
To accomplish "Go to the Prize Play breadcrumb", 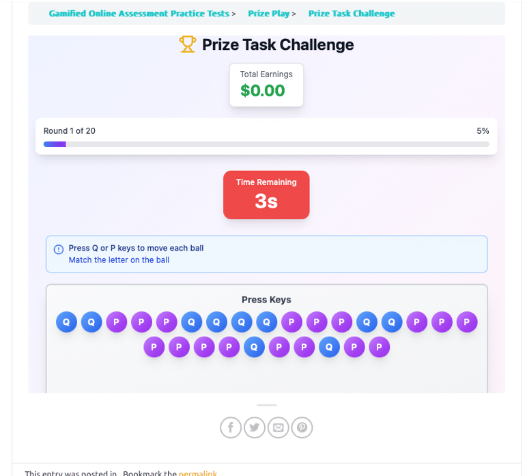I will [268, 14].
